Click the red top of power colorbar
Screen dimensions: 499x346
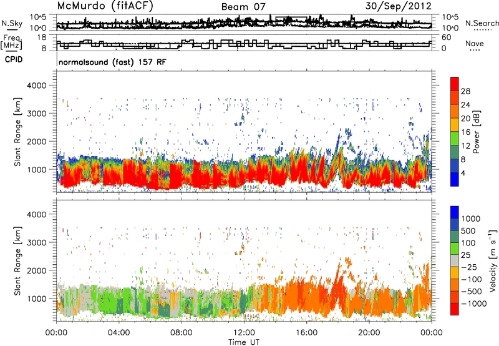(x=455, y=84)
